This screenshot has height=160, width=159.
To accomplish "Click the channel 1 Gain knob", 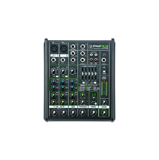I will pos(53,71).
